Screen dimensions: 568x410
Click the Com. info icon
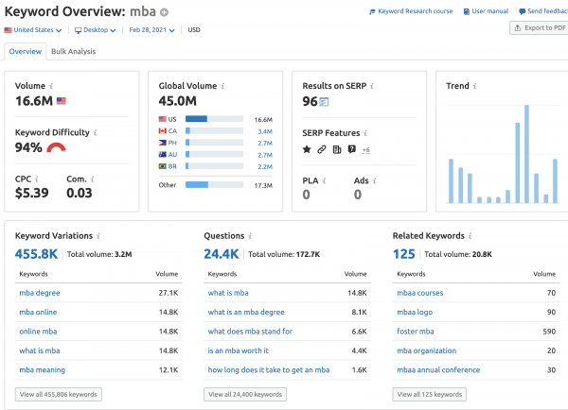tap(93, 179)
